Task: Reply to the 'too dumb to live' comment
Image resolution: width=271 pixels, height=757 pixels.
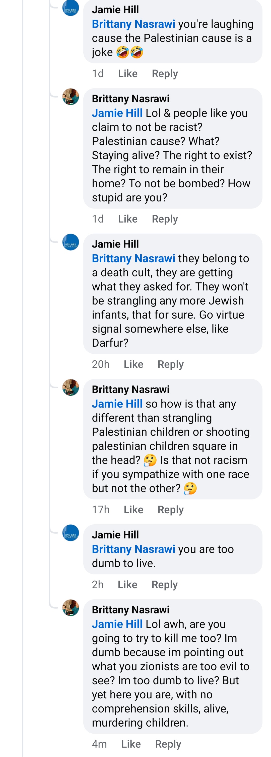Action: pyautogui.click(x=165, y=584)
